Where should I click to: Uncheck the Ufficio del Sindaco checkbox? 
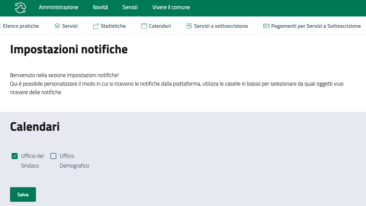click(x=15, y=156)
